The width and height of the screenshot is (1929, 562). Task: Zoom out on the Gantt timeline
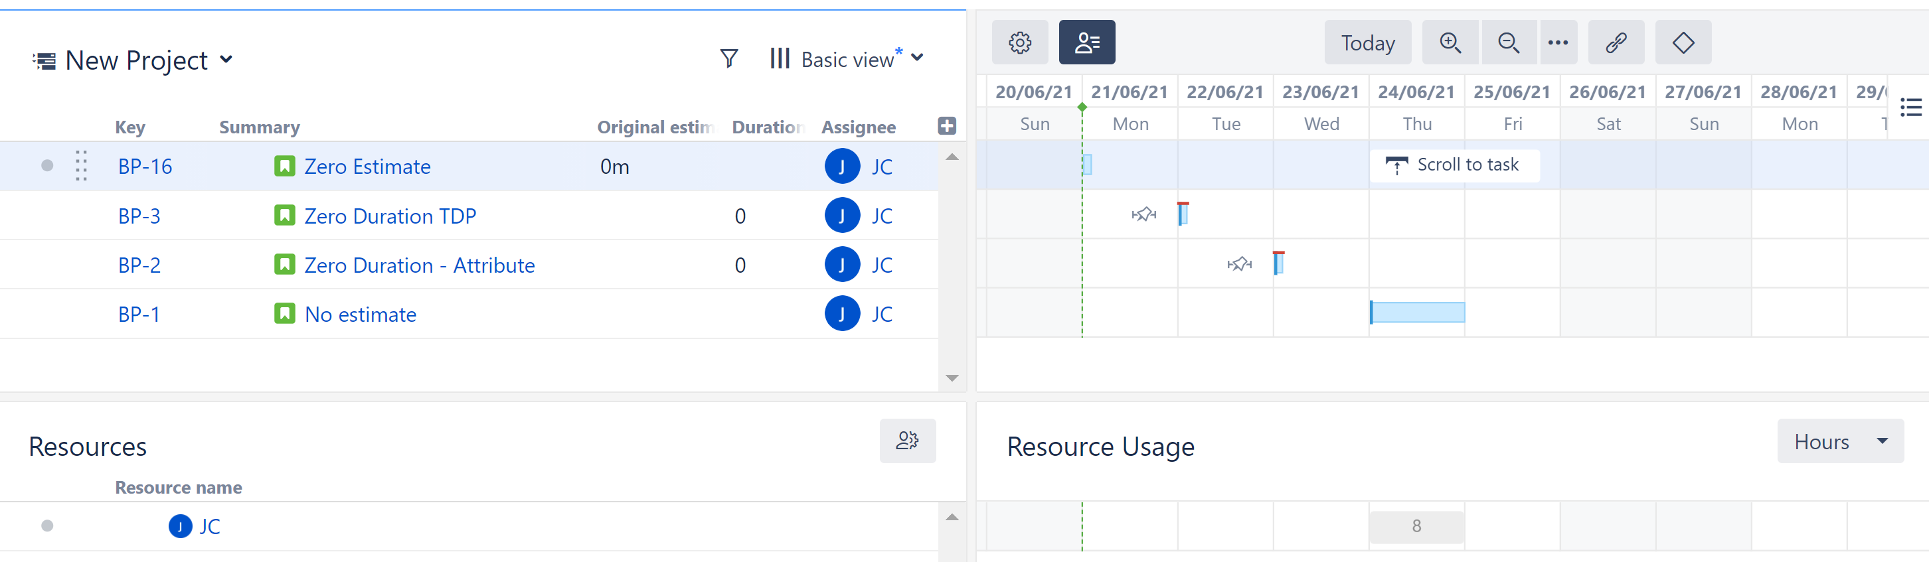(1507, 42)
